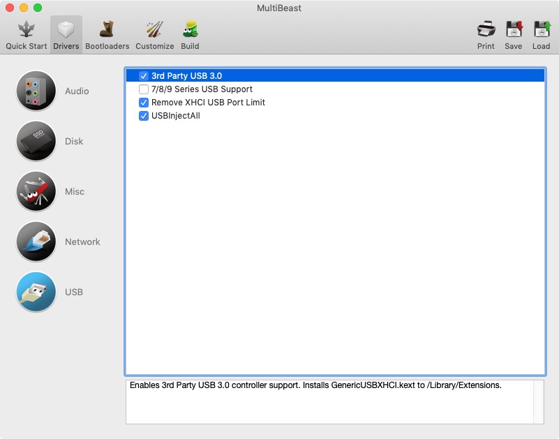The image size is (559, 439).
Task: Zoom the MultiBeast window with green button
Action: point(38,8)
